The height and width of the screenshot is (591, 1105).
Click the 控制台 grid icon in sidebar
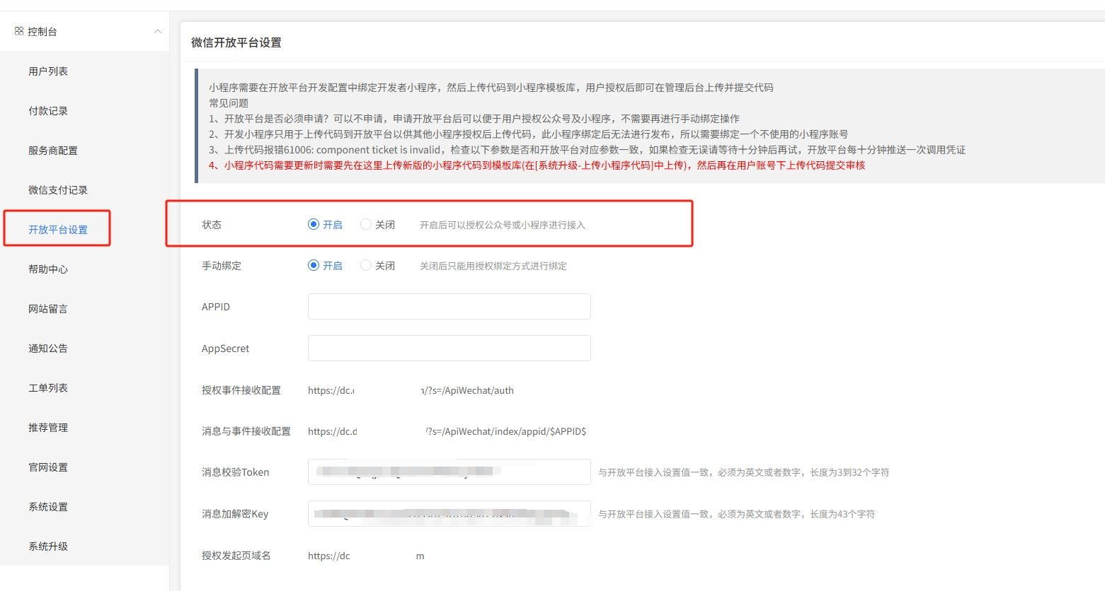[19, 31]
